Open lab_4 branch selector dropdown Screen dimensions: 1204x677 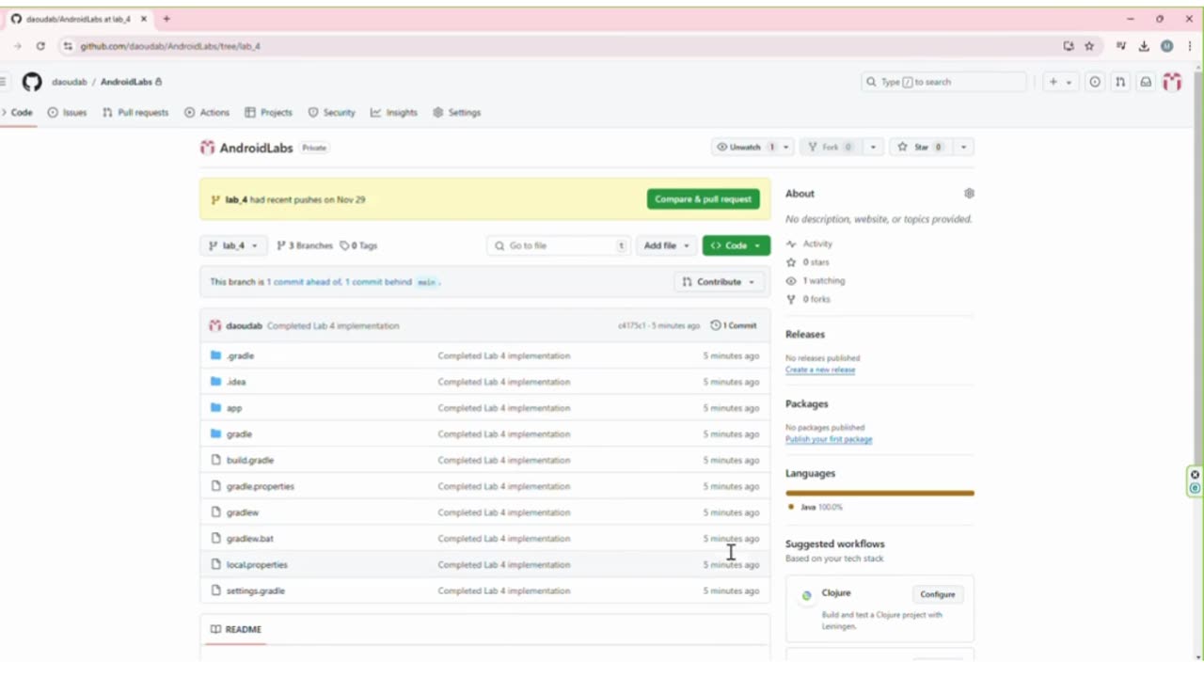(x=233, y=246)
